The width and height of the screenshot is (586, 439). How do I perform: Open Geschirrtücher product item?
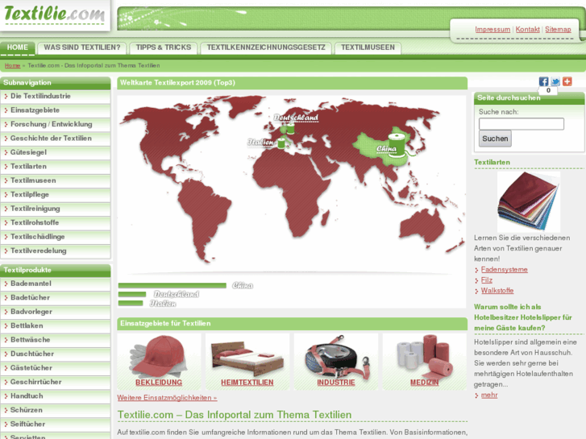[56, 382]
